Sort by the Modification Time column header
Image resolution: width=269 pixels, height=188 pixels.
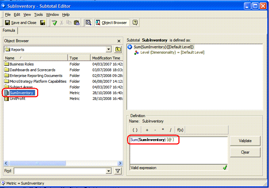pos(107,58)
